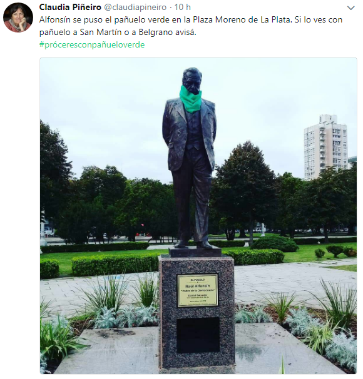Click the Claudia Piñeiro display name

pos(70,8)
